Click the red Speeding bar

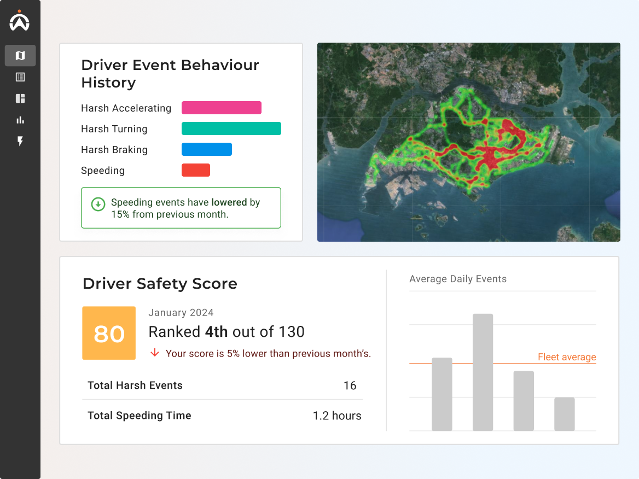click(195, 170)
